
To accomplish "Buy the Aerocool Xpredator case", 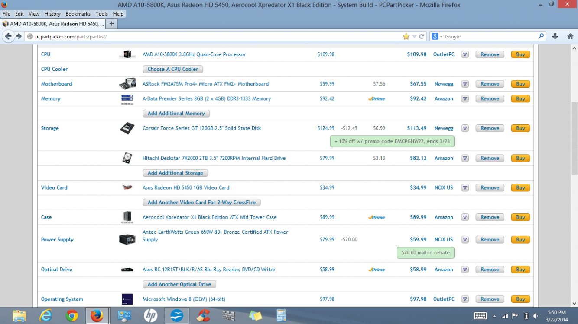I will [x=521, y=217].
